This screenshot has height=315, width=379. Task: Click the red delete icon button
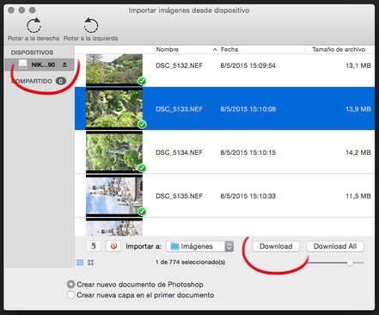pyautogui.click(x=113, y=246)
